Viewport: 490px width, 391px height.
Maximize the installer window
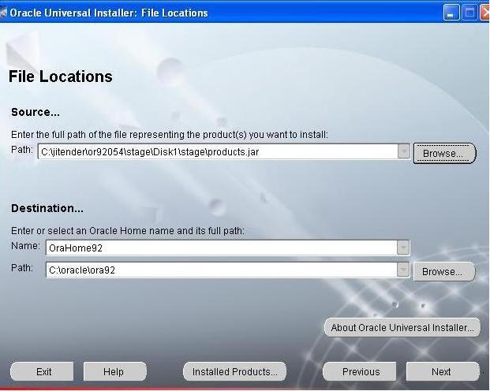tap(469, 13)
